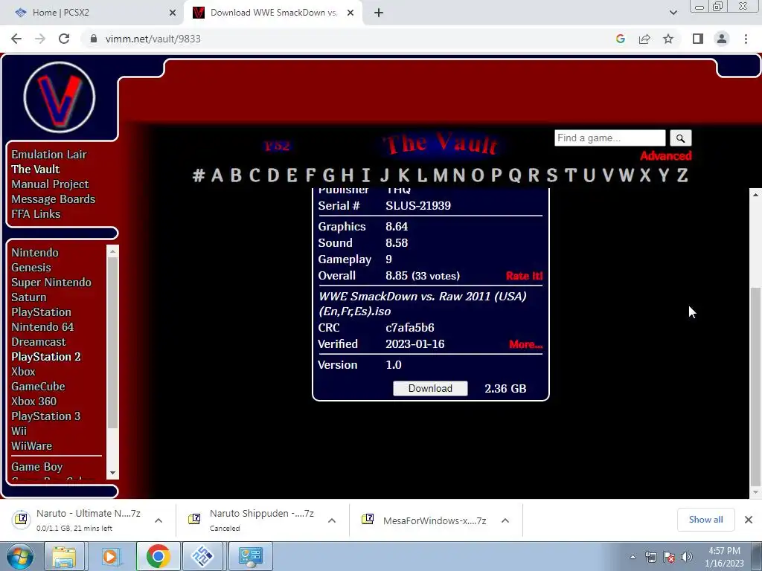This screenshot has height=571, width=762.
Task: Select WiiWare in the system list
Action: pyautogui.click(x=31, y=446)
